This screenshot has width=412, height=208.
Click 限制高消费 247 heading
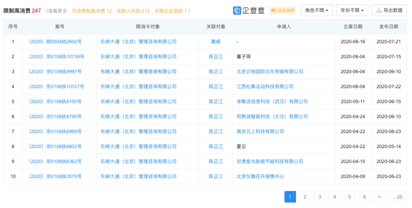[x=23, y=11]
